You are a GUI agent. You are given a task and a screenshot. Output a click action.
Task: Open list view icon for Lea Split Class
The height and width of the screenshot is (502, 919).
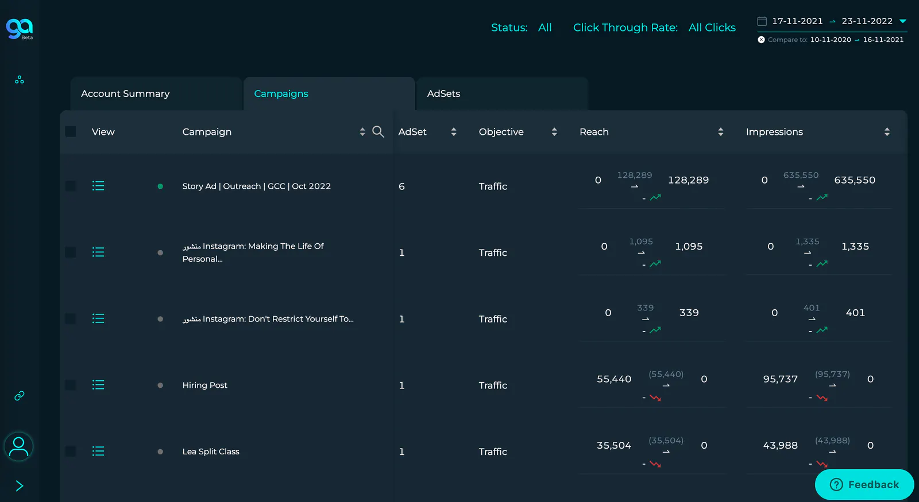(98, 452)
